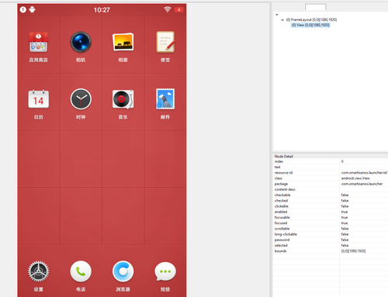388x297 pixels.
Task: Open 设置 settings gear in dock
Action: 38,271
